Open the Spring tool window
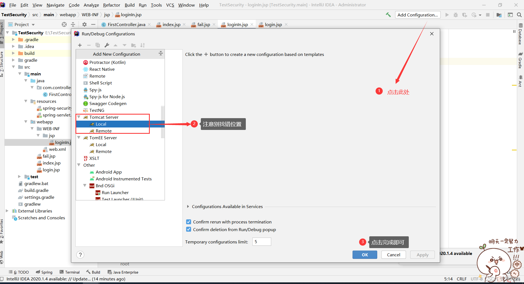 44,272
